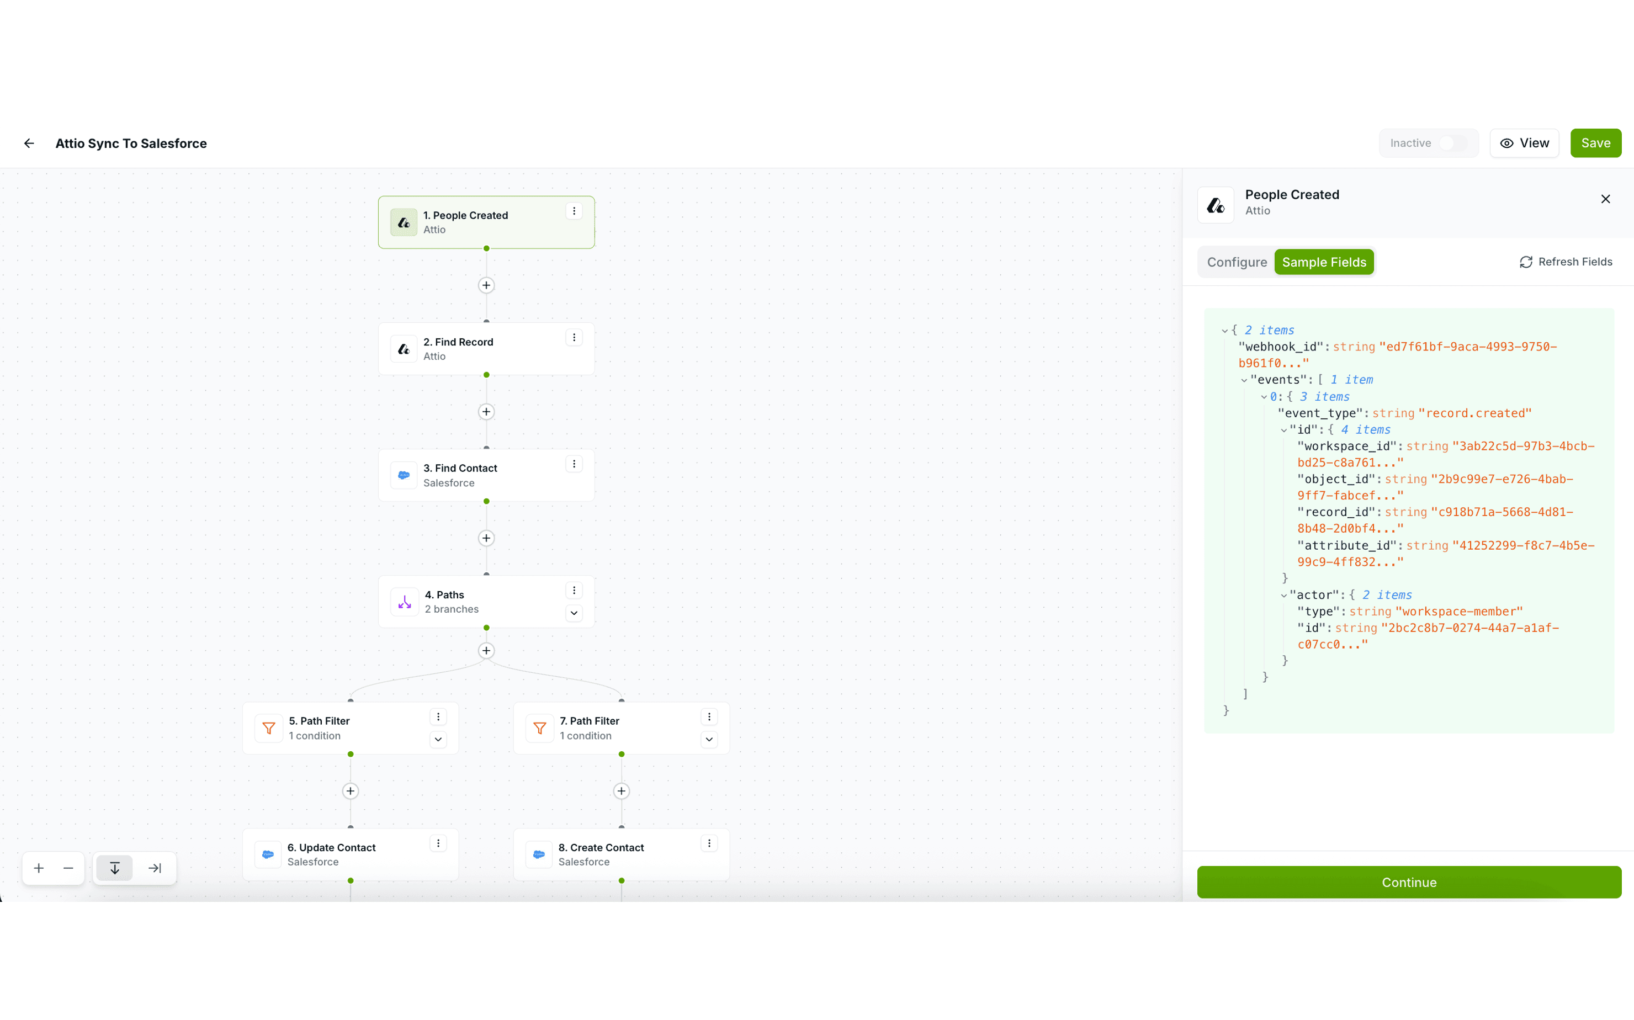
Task: Collapse the "events" array in sample JSON
Action: [1244, 380]
